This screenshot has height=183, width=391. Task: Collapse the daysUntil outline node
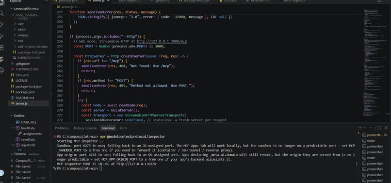[13, 145]
